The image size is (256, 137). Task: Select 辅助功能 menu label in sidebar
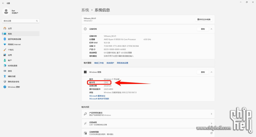tap(12, 76)
